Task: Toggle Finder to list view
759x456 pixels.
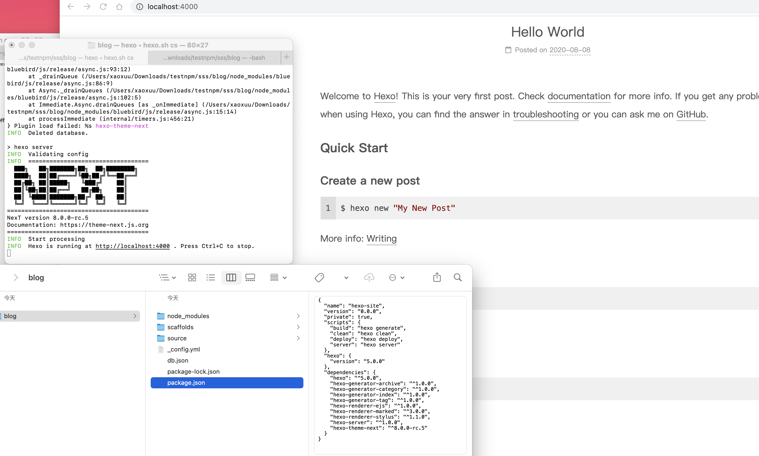Action: [x=211, y=277]
